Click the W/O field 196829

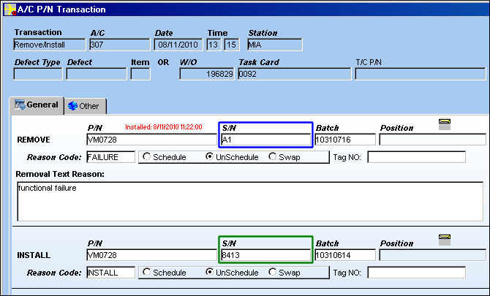tap(207, 74)
